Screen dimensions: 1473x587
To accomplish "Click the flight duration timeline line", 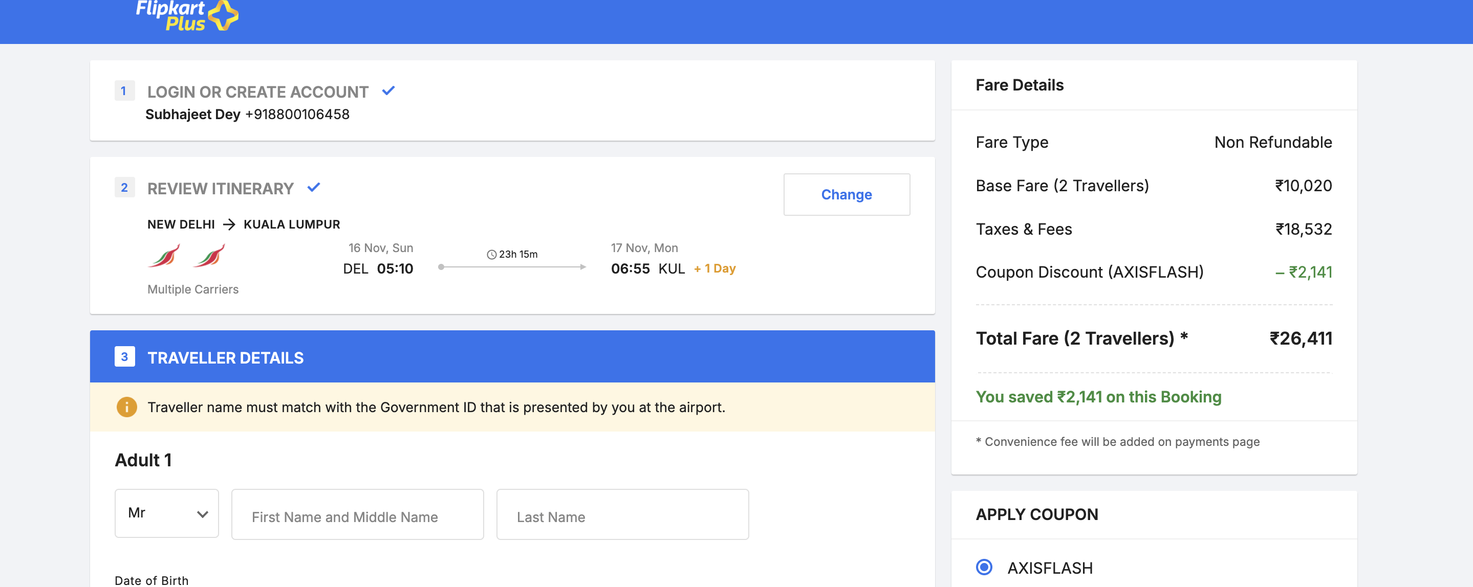I will tap(512, 267).
